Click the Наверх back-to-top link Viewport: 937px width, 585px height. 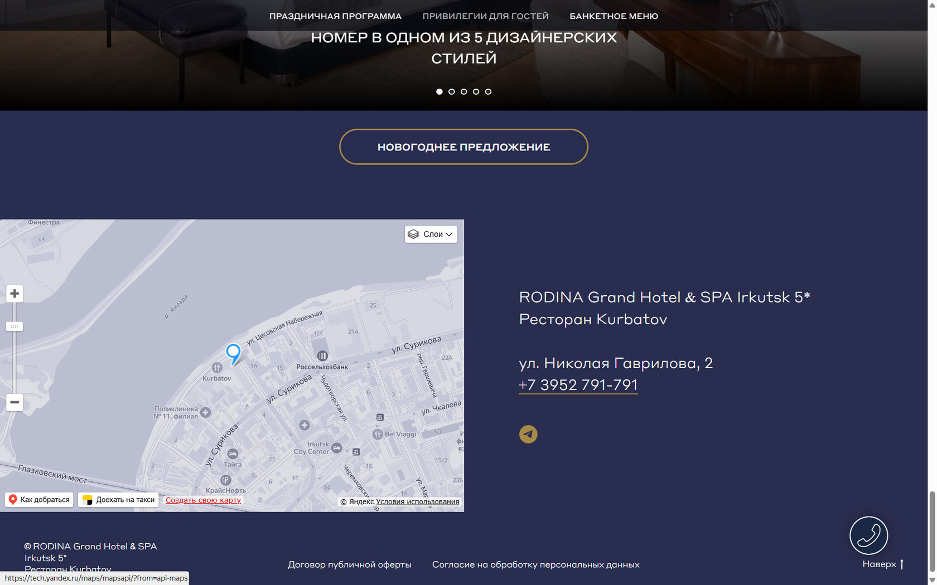pos(883,564)
